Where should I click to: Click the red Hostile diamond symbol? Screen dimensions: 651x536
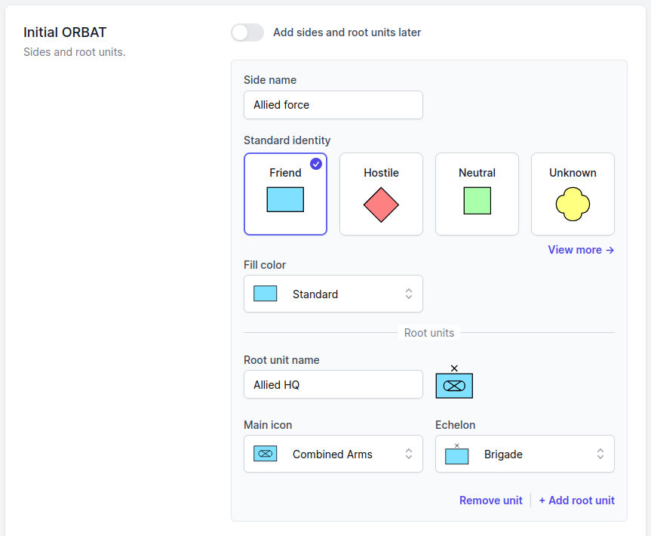click(x=381, y=205)
